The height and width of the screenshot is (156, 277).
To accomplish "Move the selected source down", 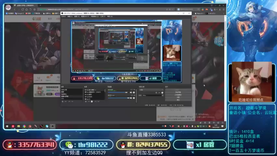I will (99, 102).
